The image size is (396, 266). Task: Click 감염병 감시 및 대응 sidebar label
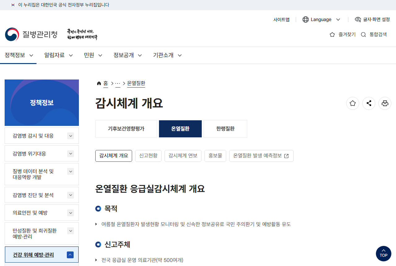[x=33, y=136]
